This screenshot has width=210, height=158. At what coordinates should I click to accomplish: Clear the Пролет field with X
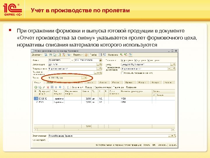click(85, 78)
